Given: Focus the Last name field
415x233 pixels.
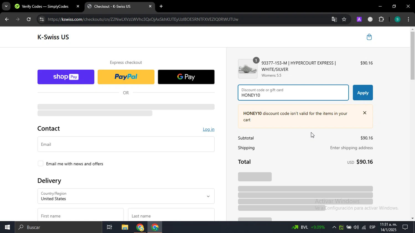Looking at the screenshot, I should point(171,215).
